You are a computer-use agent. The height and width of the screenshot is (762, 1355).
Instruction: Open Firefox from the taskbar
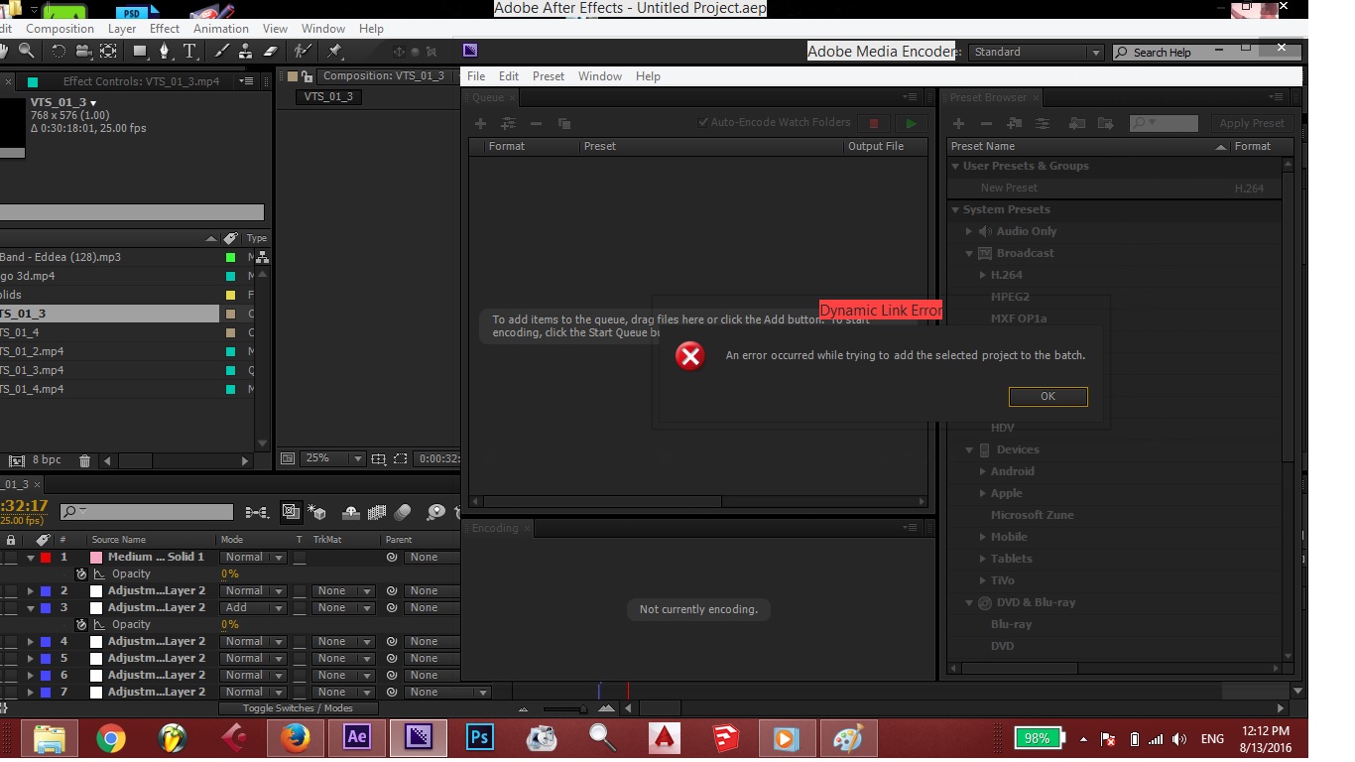(x=296, y=738)
